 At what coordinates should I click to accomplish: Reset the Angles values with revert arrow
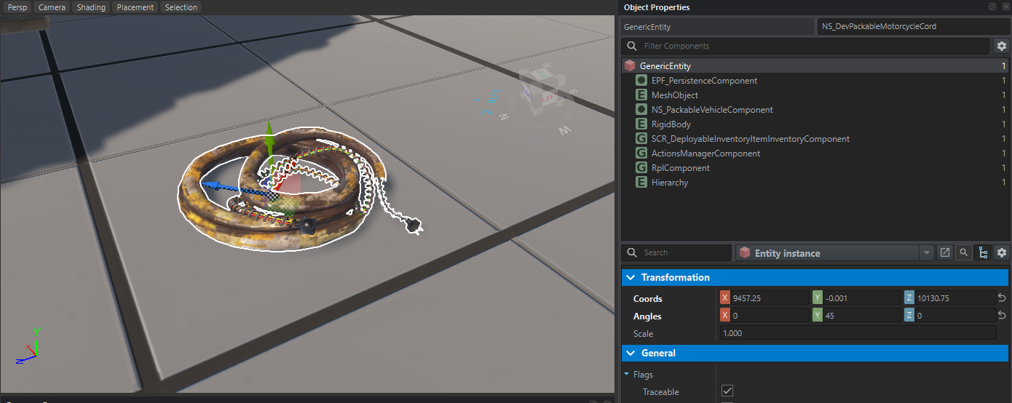click(1003, 316)
